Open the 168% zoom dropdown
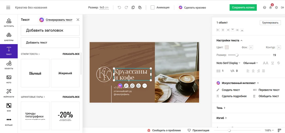 coord(269,130)
